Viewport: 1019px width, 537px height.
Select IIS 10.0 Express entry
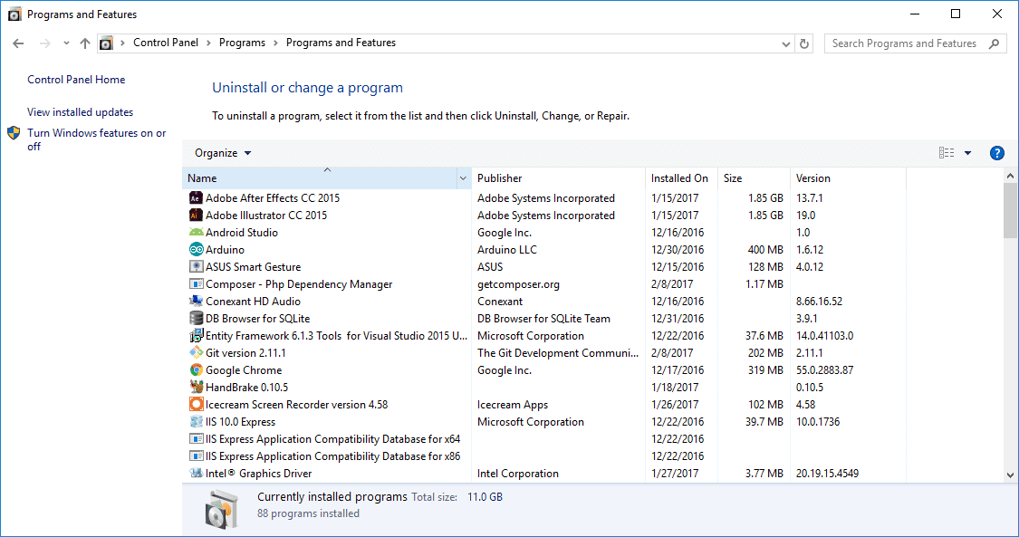[240, 421]
